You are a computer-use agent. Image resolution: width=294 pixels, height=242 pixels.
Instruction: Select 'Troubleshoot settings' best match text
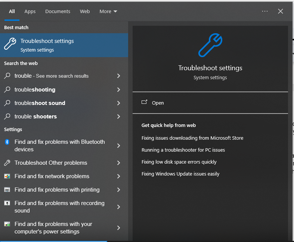[x=47, y=41]
